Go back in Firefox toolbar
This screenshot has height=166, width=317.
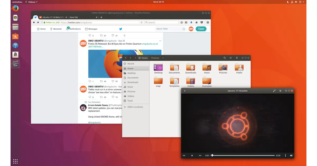click(x=34, y=22)
